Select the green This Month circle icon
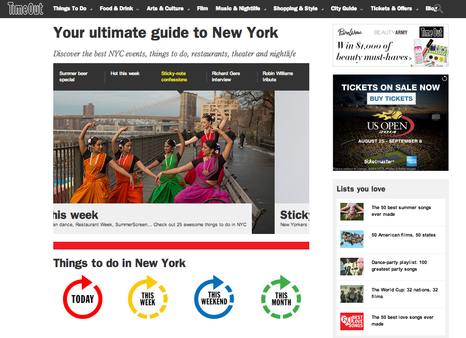Viewport: 466px width, 338px height. 281,297
